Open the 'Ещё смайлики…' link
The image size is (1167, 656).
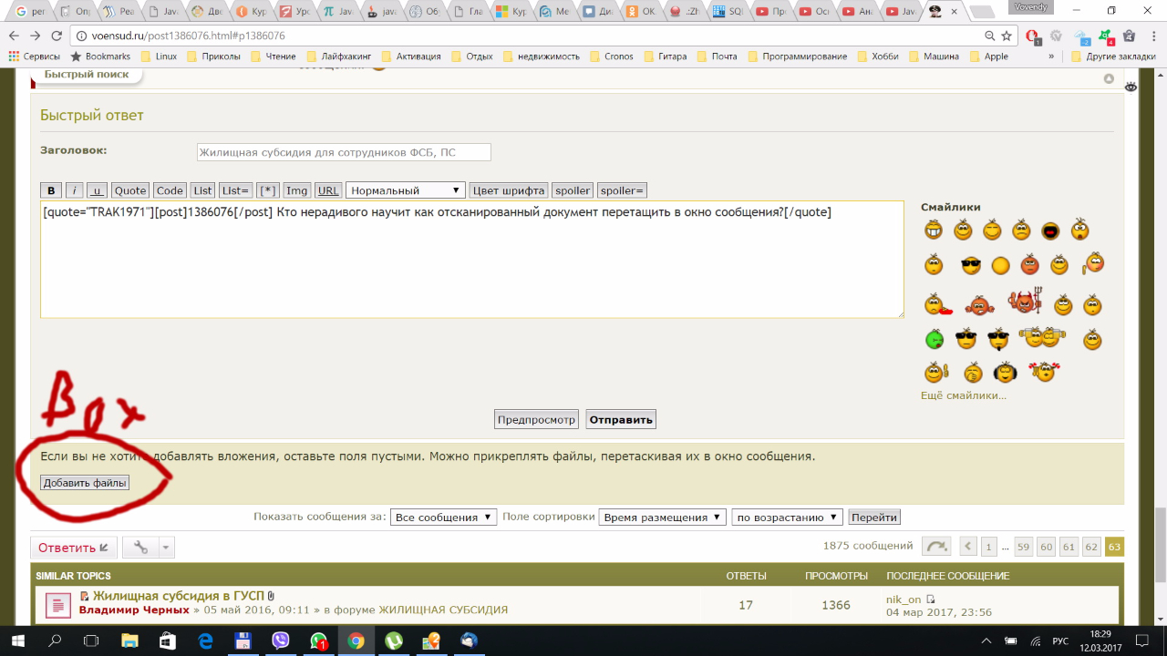(964, 395)
